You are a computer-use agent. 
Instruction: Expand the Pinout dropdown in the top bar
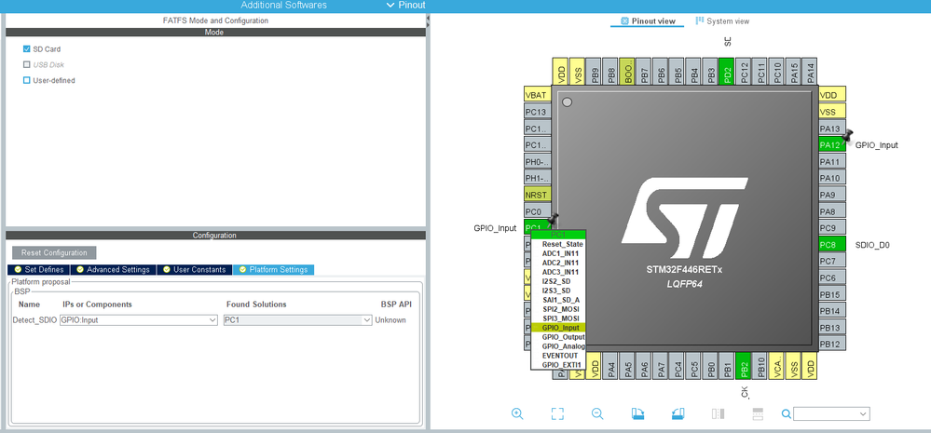point(405,5)
